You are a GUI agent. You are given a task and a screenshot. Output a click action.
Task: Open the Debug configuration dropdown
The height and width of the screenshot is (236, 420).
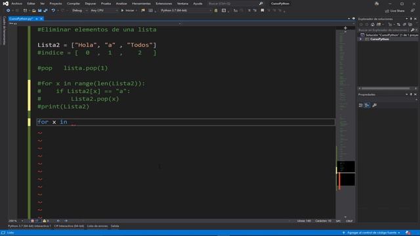tap(79, 10)
